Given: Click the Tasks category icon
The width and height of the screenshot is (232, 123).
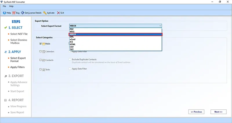Looking at the screenshot, I should pos(43,70).
